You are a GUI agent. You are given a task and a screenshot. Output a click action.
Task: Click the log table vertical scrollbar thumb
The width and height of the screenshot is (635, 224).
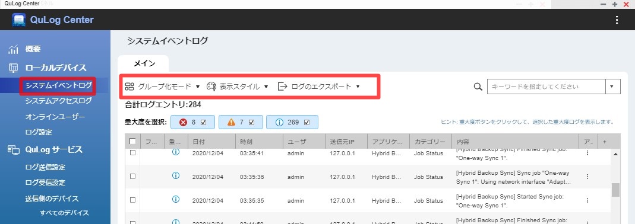coord(615,190)
